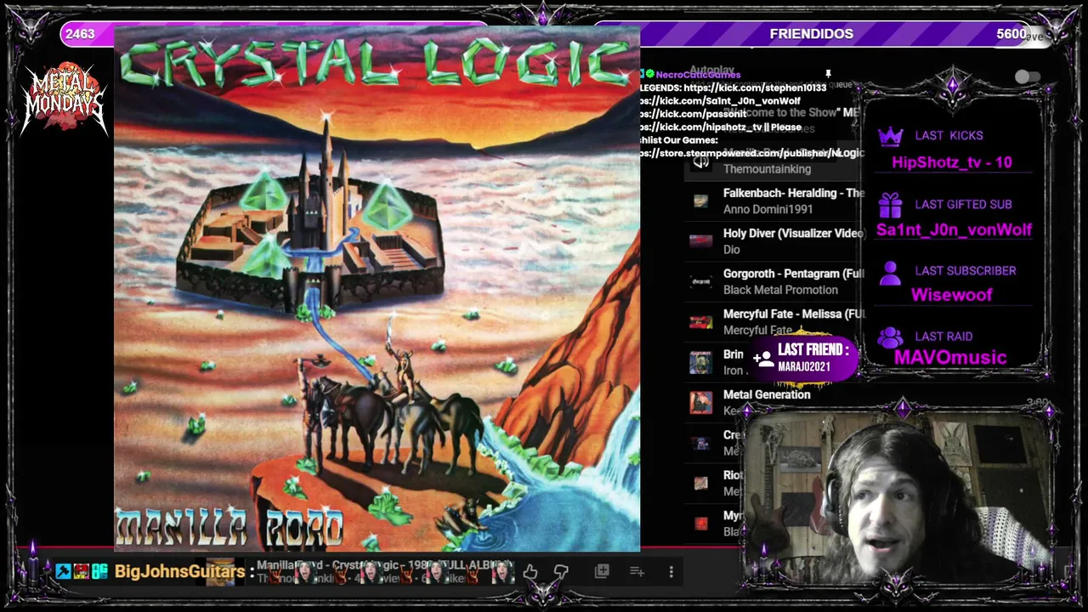
Task: Select the Mercyful Fate Melissa thumbnail
Action: [700, 322]
